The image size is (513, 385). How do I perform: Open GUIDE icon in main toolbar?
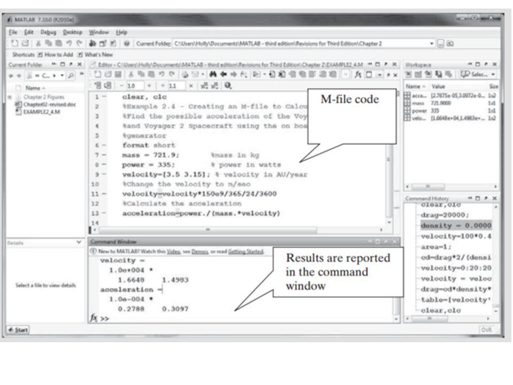[x=103, y=43]
